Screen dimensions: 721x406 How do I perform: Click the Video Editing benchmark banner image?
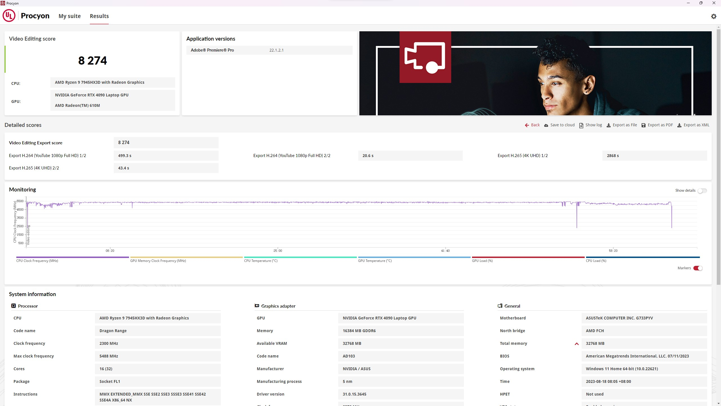coord(535,73)
